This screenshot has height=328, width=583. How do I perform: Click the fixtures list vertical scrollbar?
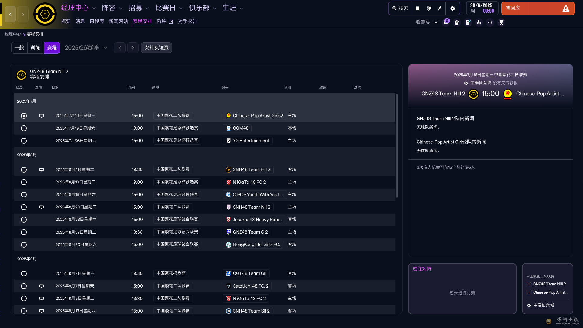397,146
